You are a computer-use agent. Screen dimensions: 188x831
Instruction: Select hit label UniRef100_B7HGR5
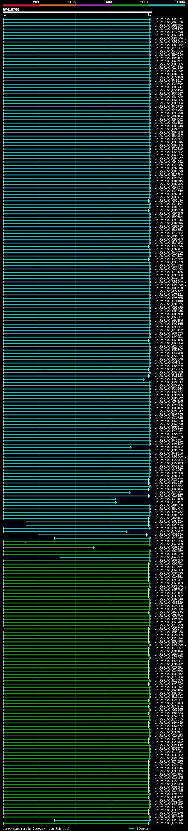click(x=169, y=761)
